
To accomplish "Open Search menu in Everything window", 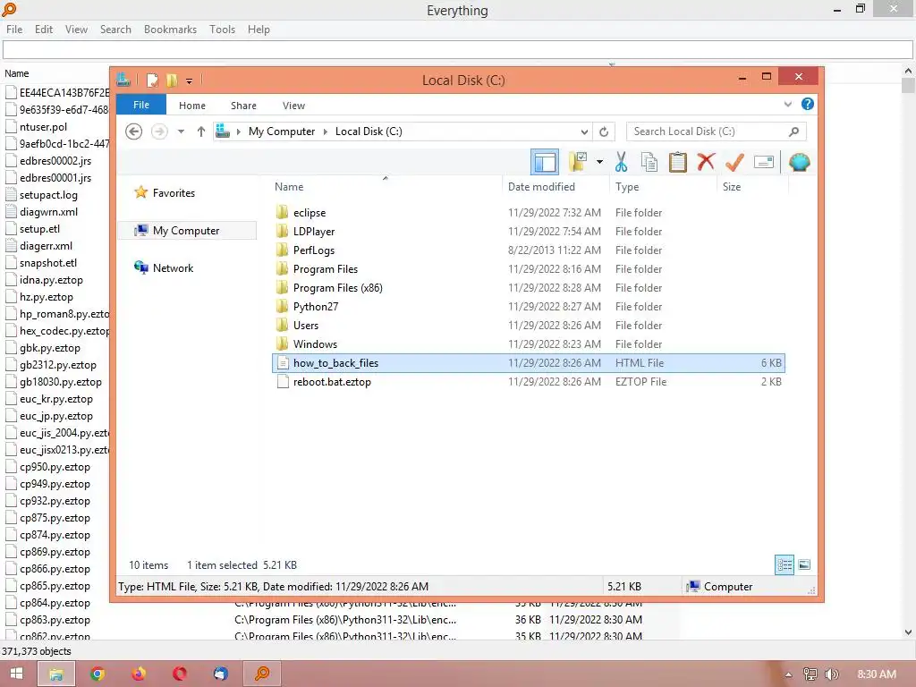I will [115, 30].
